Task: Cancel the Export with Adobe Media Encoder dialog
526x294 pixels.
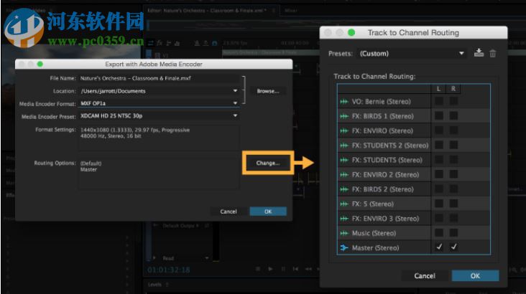Action: click(x=229, y=212)
